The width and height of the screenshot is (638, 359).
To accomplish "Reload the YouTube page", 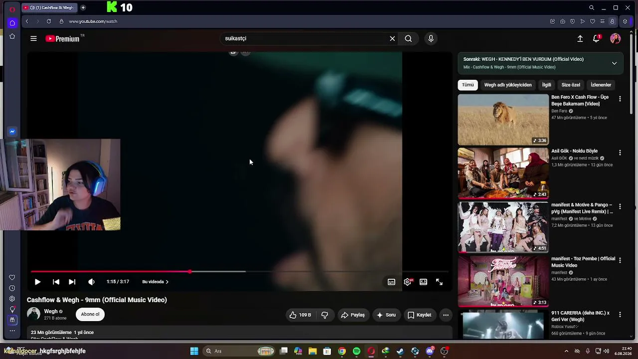I will click(49, 21).
